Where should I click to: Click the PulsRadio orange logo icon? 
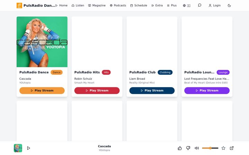pyautogui.click(x=19, y=6)
